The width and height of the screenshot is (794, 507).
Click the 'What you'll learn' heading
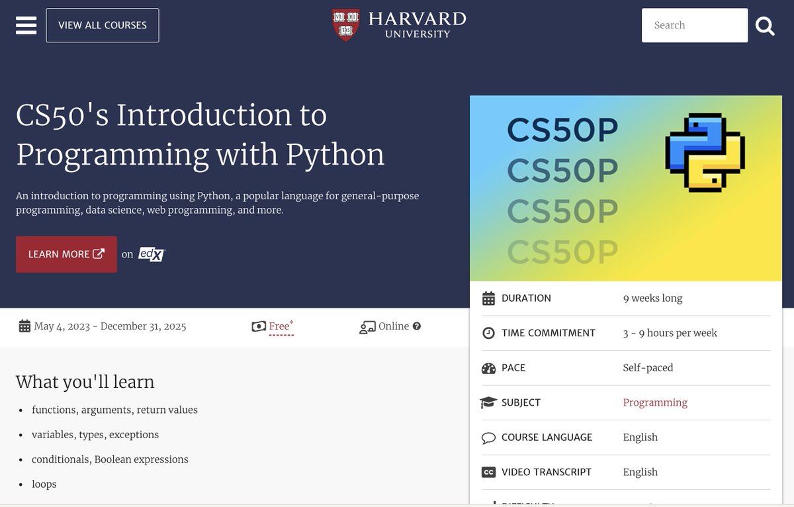coord(85,382)
